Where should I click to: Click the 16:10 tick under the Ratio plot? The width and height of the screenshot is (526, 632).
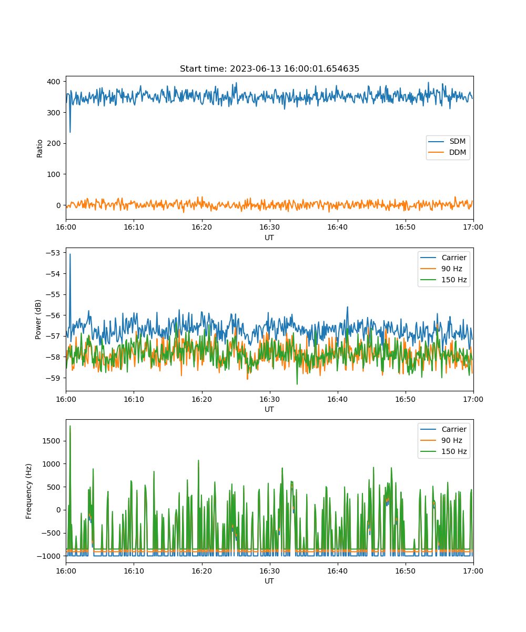pos(134,227)
